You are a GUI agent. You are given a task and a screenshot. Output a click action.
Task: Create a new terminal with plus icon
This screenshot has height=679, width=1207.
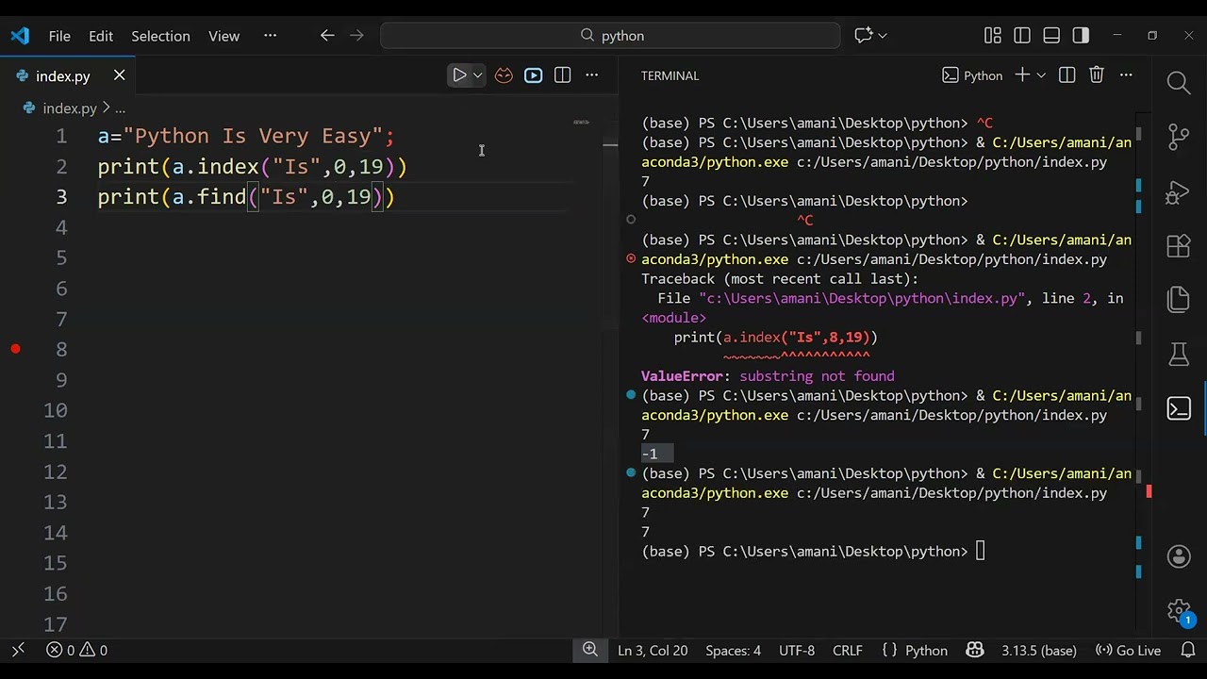click(1022, 75)
